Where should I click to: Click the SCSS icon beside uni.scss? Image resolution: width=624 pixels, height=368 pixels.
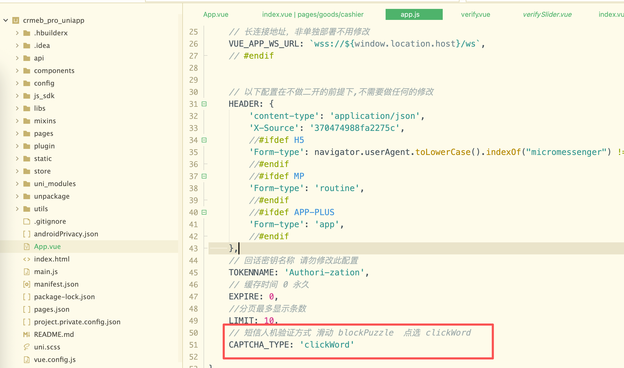click(x=27, y=347)
